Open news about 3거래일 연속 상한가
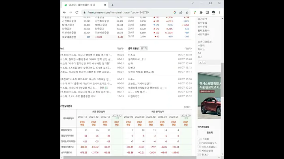284x159 pixels. tap(86, 68)
